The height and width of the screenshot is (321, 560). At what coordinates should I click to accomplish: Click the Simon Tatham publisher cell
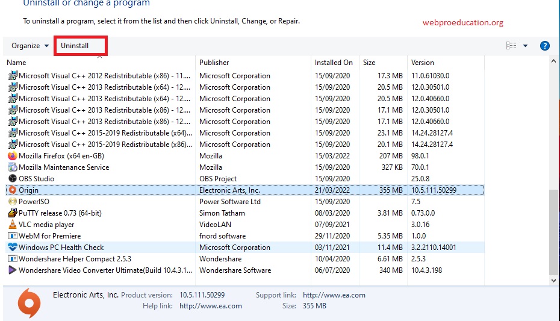coord(222,213)
